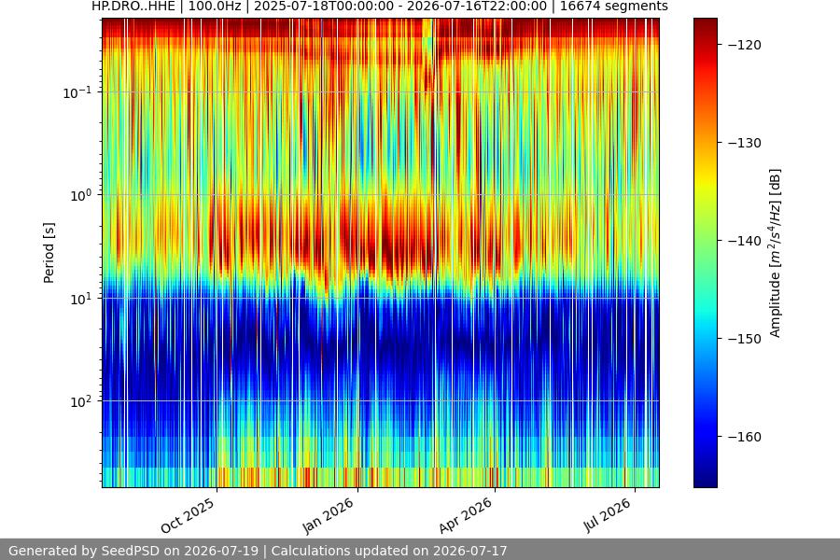Click inside the spectrogram heatmap area

(381, 253)
